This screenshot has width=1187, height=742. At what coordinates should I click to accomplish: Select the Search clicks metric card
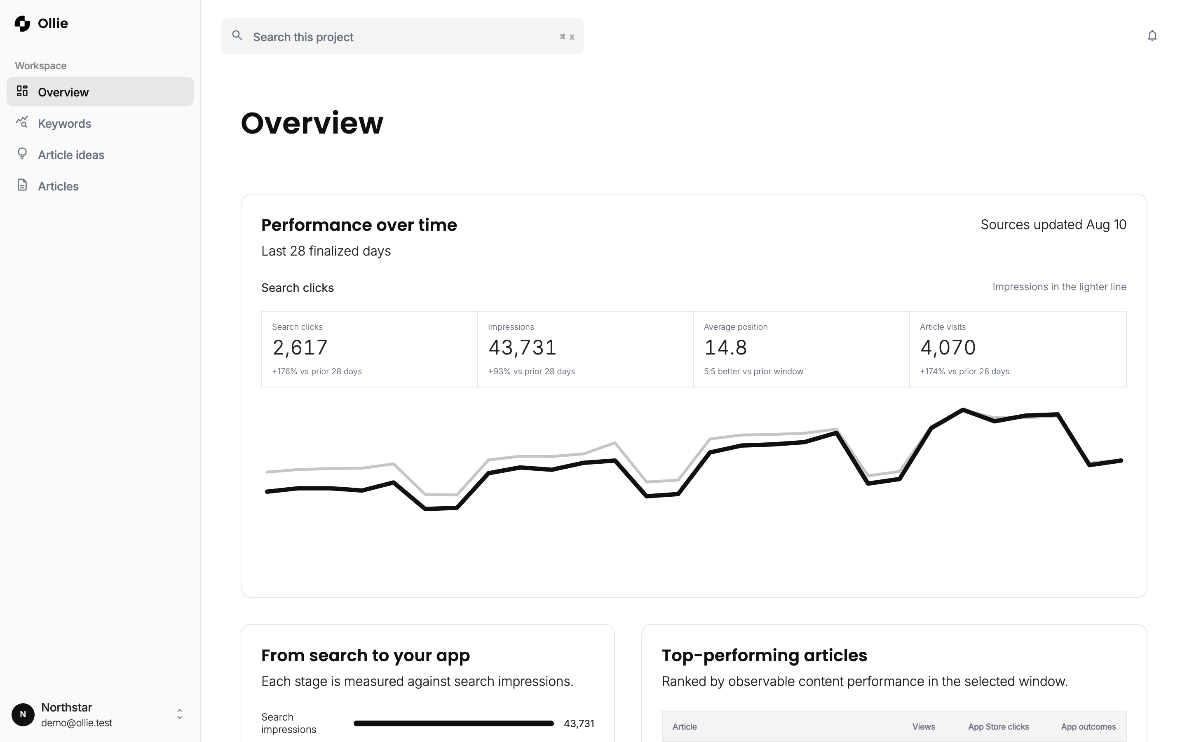coord(370,350)
